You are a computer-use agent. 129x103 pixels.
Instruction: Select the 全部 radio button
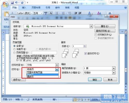click(14, 46)
